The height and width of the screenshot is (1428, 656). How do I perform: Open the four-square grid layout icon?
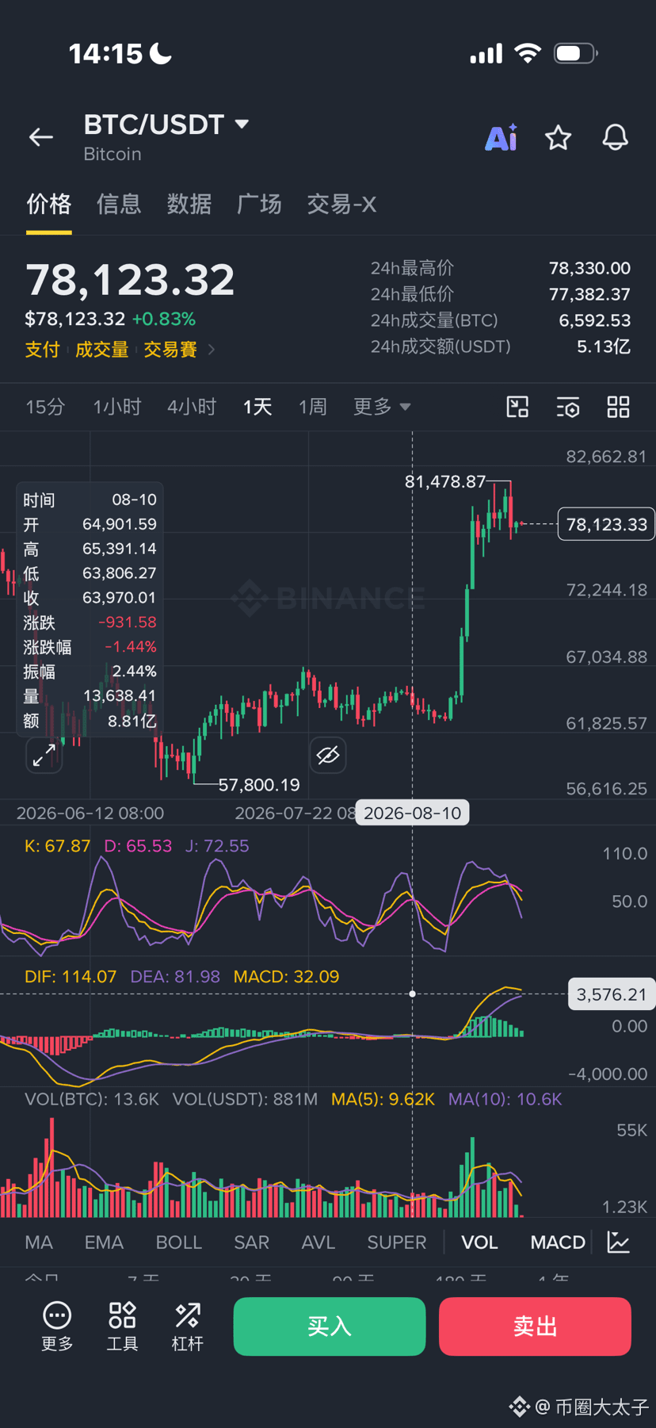click(x=618, y=407)
